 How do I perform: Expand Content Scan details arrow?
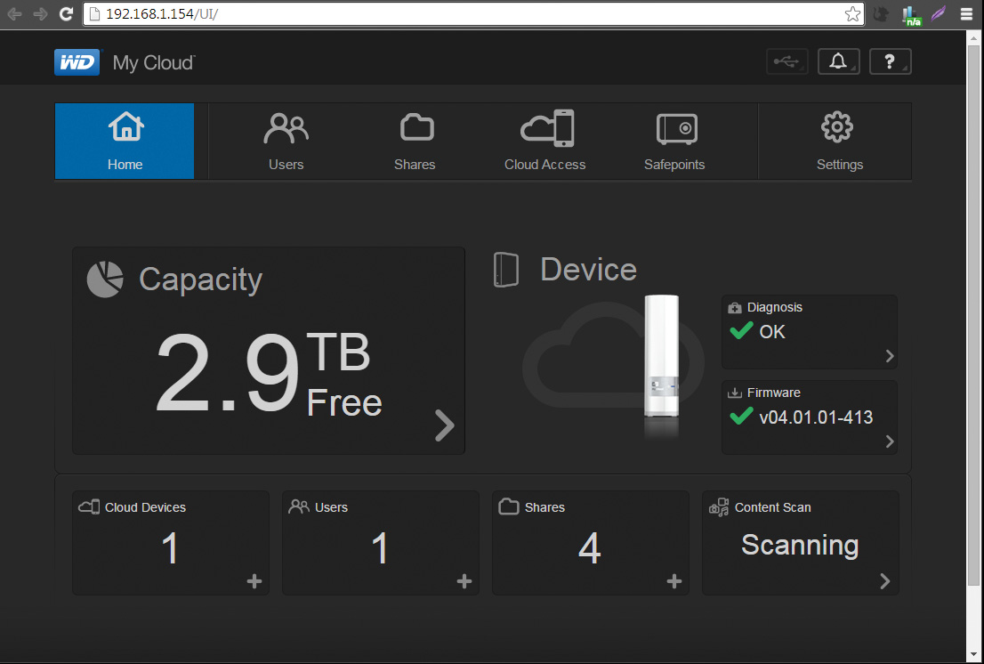pyautogui.click(x=884, y=581)
